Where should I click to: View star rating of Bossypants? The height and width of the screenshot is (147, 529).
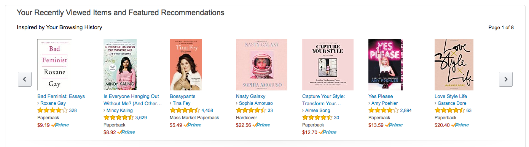tap(185, 111)
